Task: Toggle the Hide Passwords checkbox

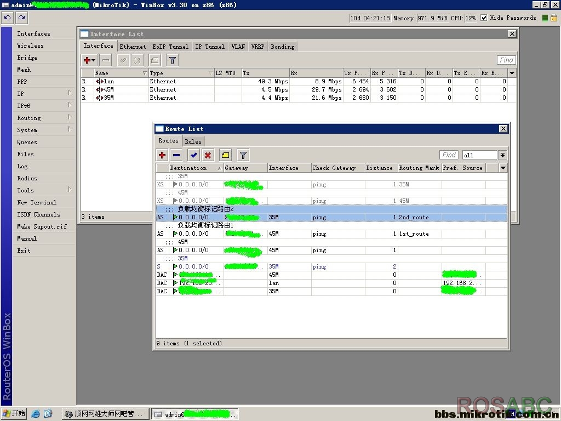Action: point(484,18)
